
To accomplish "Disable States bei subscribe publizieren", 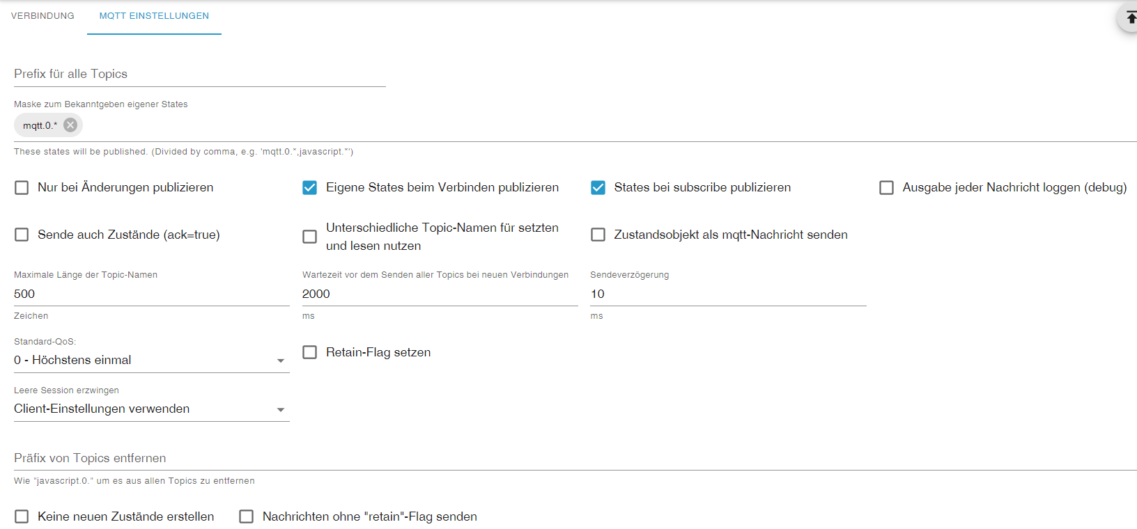I will click(598, 188).
